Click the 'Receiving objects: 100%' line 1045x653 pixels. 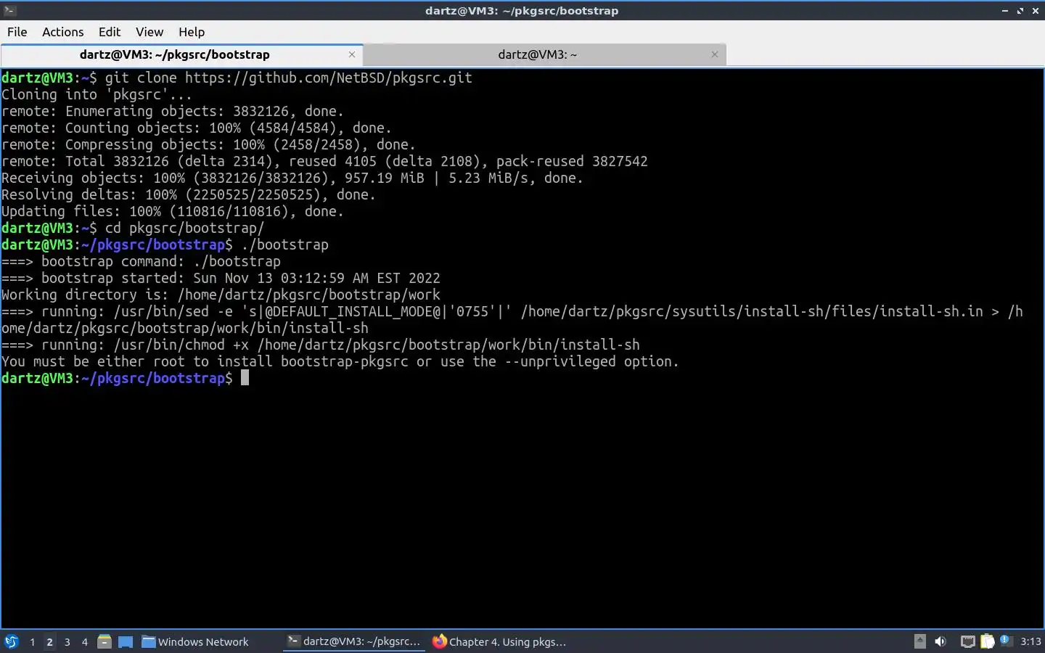[292, 178]
